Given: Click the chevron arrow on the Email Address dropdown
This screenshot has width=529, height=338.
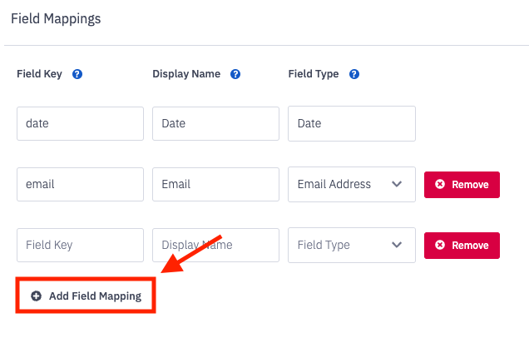Looking at the screenshot, I should [x=397, y=184].
